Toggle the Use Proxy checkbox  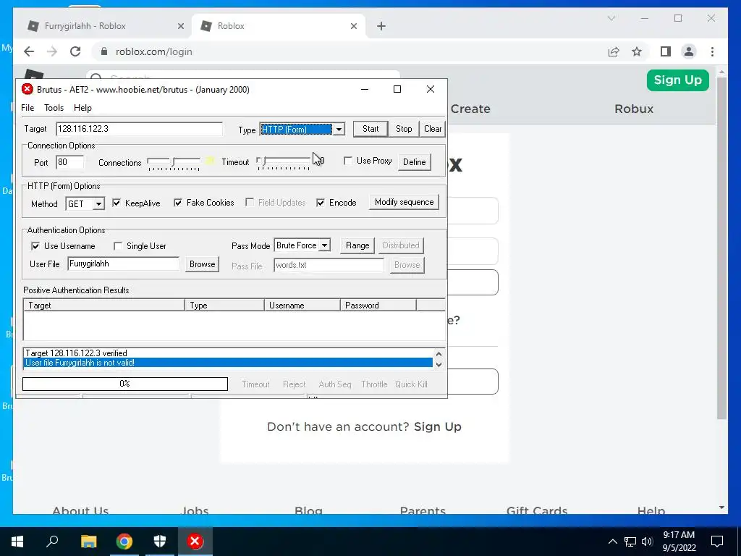click(x=348, y=161)
